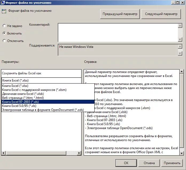Maximize the dialog window
Image resolution: width=186 pixels, height=170 pixels.
[x=177, y=3]
